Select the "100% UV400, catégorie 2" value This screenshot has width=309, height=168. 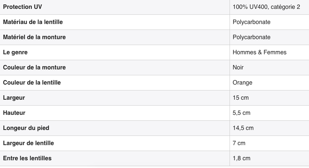click(x=266, y=7)
